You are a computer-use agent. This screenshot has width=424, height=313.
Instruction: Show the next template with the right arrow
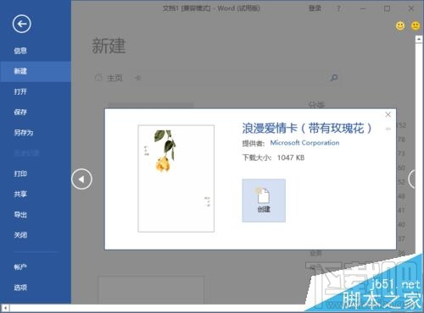412,178
